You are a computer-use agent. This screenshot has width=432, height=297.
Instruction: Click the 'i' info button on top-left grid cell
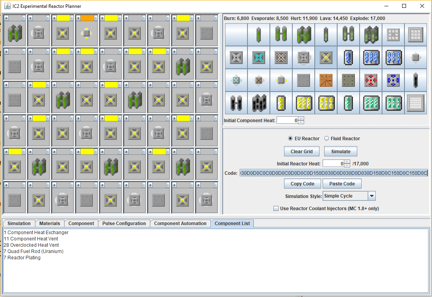click(x=24, y=18)
